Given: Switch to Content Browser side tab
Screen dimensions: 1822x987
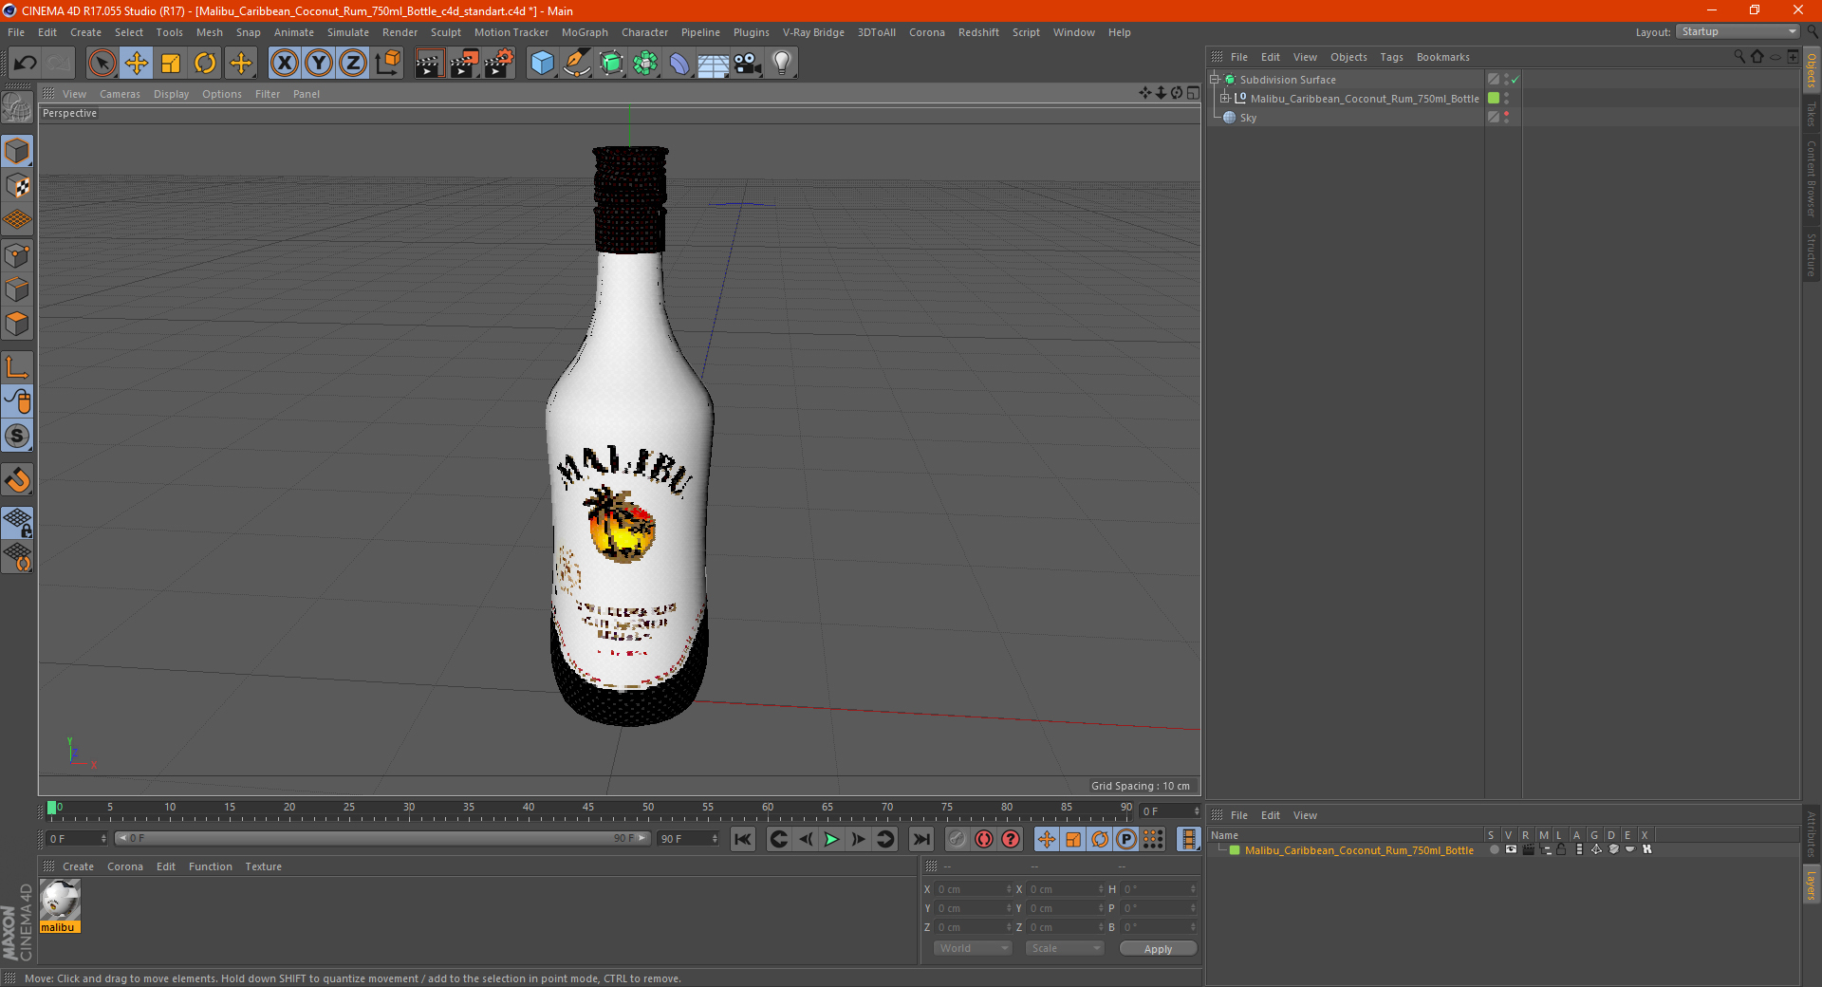Looking at the screenshot, I should 1812,178.
